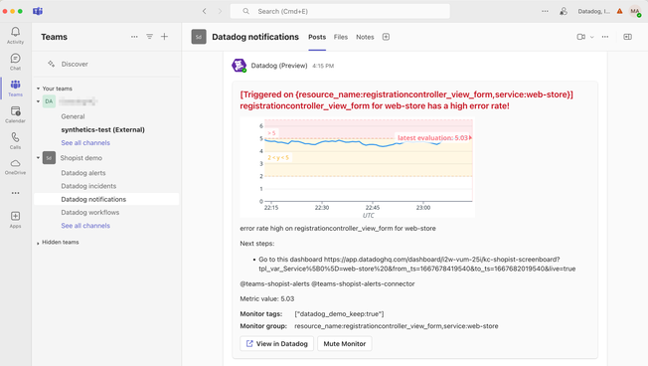This screenshot has height=366, width=648.
Task: Open Datadog workflows channel
Action: point(90,213)
